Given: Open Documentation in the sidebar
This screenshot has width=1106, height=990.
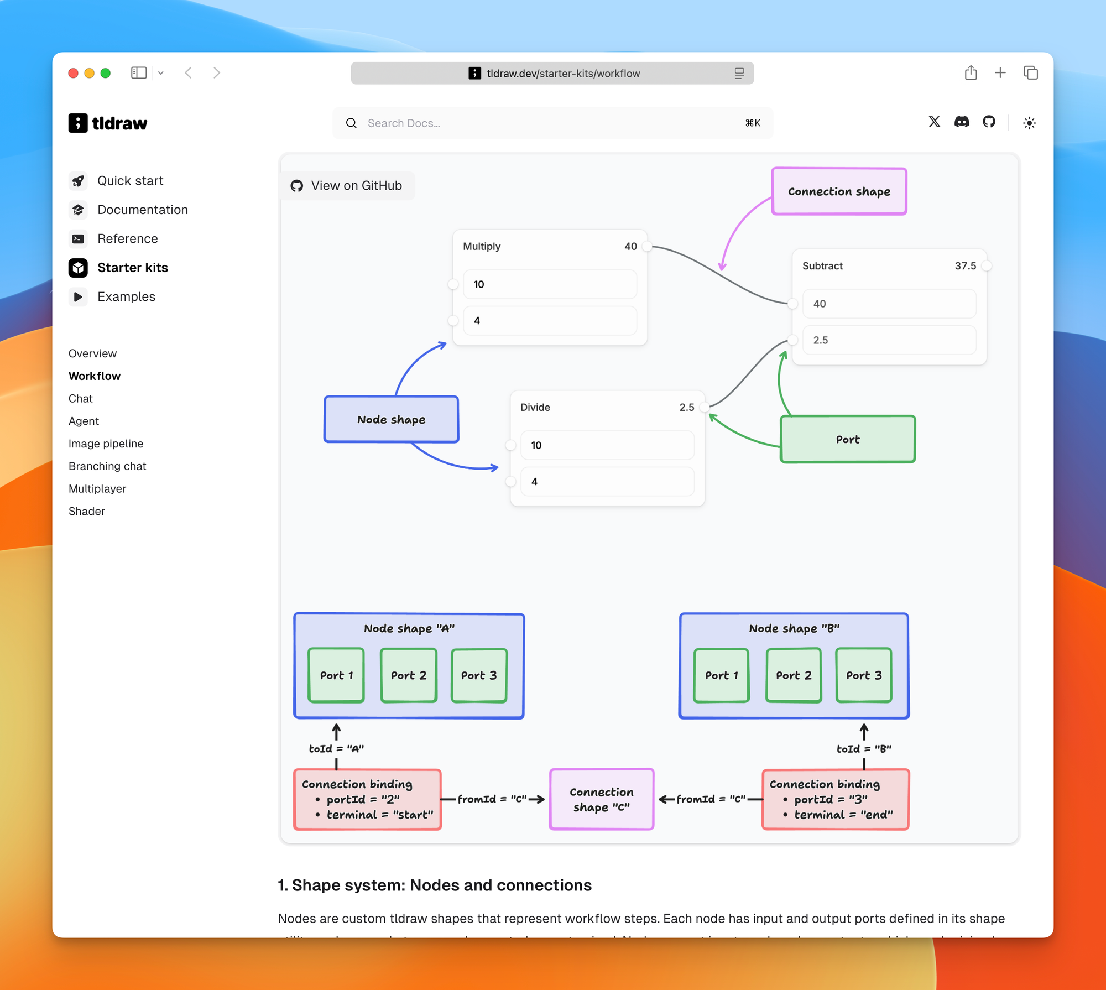Looking at the screenshot, I should click(143, 210).
